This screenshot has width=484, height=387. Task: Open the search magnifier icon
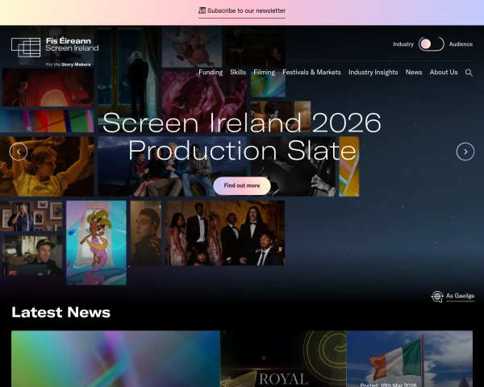469,73
